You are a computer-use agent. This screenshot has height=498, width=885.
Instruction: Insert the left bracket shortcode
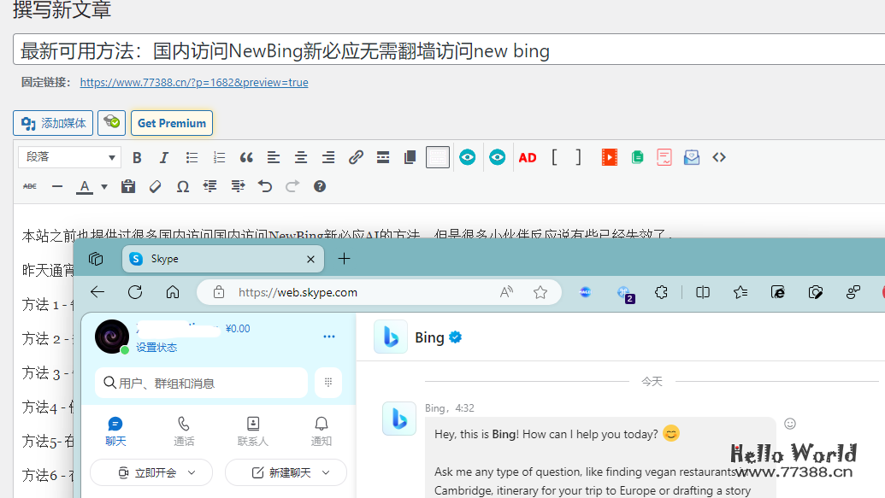click(x=554, y=157)
